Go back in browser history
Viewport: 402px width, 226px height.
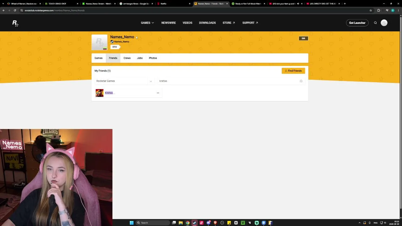pyautogui.click(x=3, y=10)
